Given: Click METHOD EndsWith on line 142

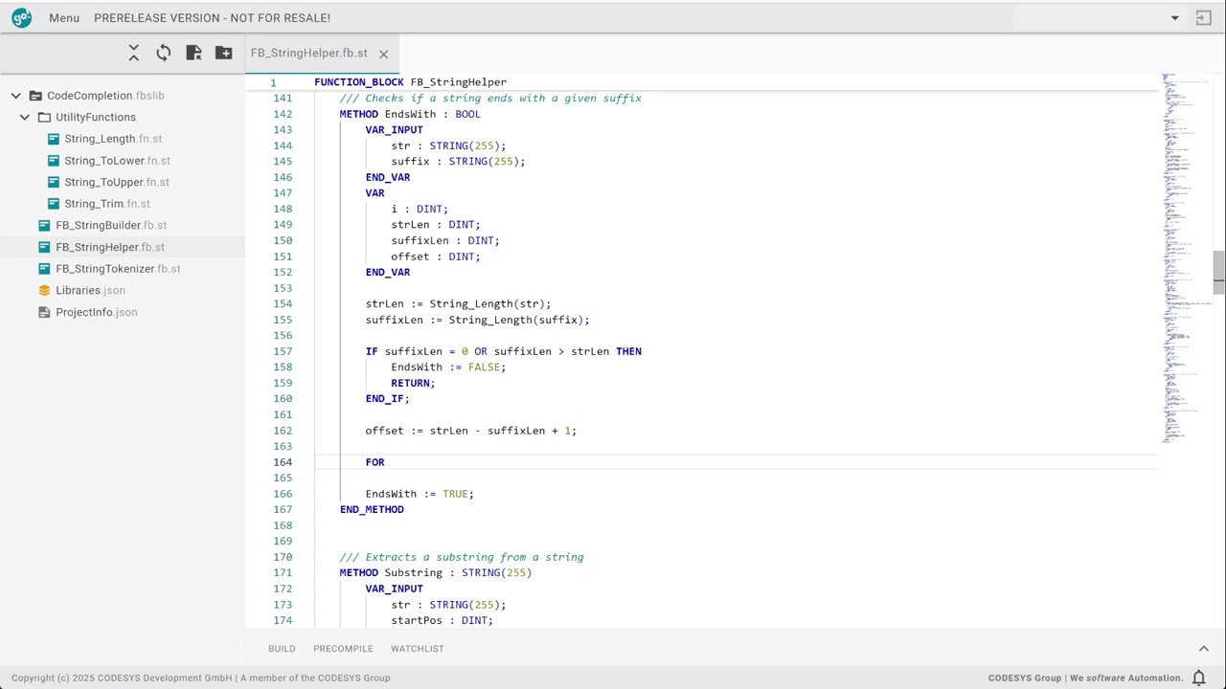Looking at the screenshot, I should 410,114.
